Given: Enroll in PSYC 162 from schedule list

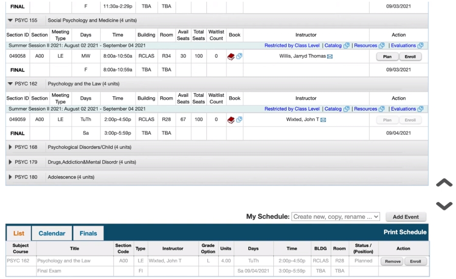Looking at the screenshot, I should pyautogui.click(x=415, y=261).
